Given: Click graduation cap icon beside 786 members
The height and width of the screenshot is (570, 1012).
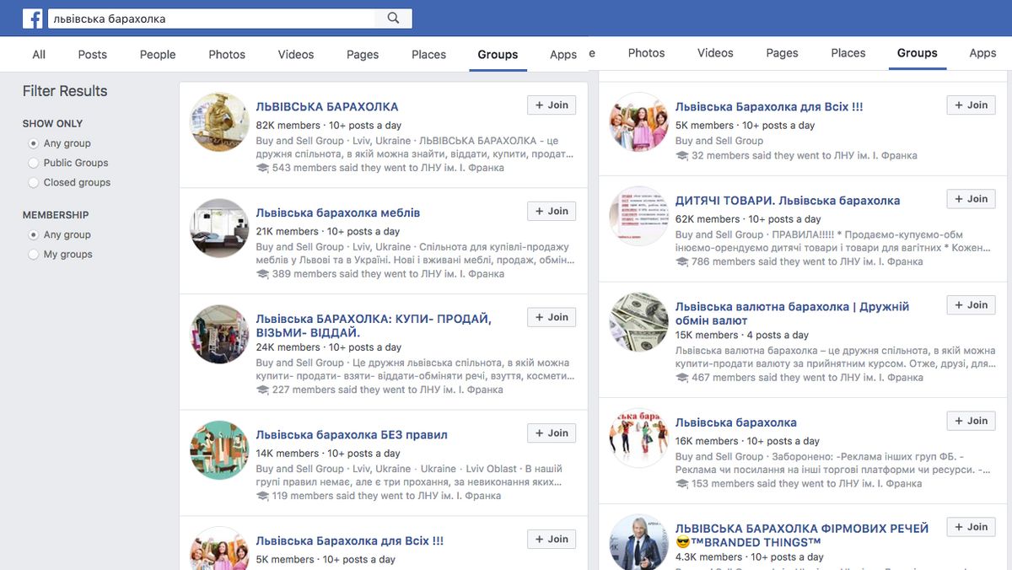Looking at the screenshot, I should [681, 261].
